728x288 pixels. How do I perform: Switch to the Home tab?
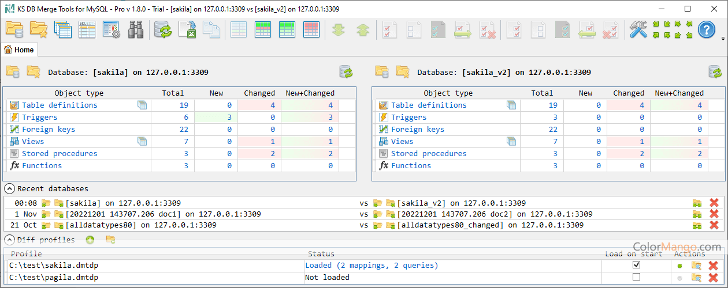[x=19, y=50]
